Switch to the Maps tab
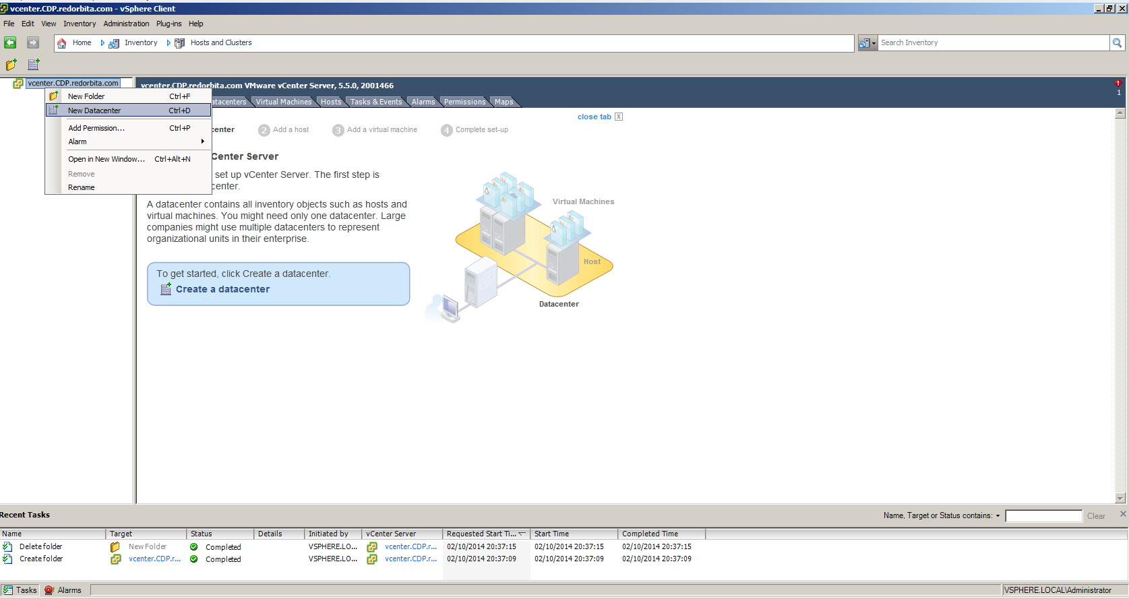This screenshot has height=599, width=1129. coord(504,102)
